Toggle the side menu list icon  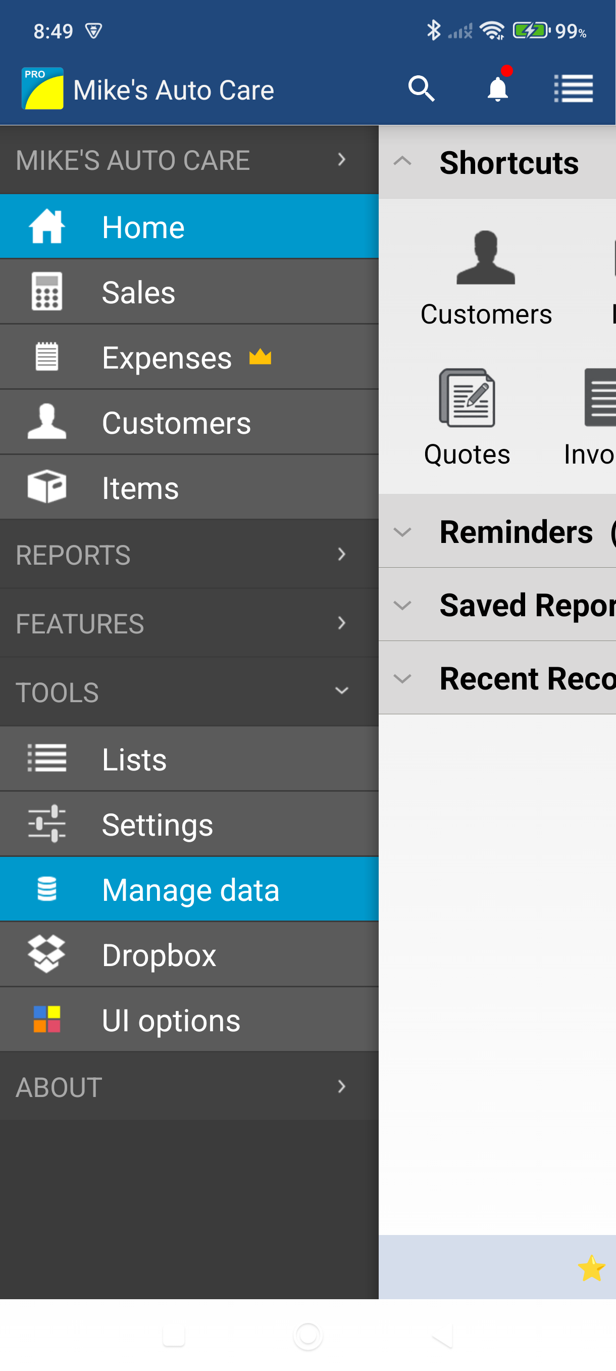(x=573, y=89)
